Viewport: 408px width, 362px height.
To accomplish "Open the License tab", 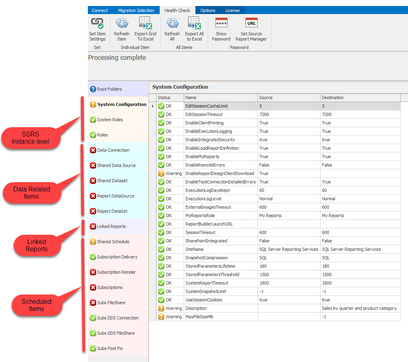I will [232, 10].
